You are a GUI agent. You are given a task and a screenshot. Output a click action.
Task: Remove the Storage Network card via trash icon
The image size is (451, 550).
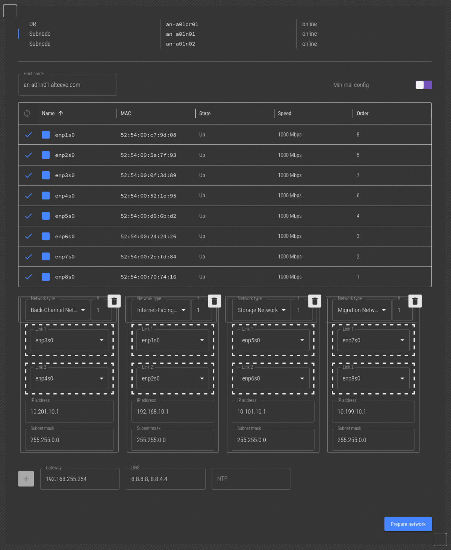[315, 301]
